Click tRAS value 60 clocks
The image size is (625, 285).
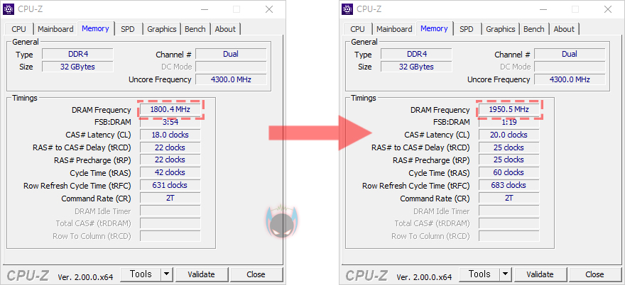(x=509, y=172)
